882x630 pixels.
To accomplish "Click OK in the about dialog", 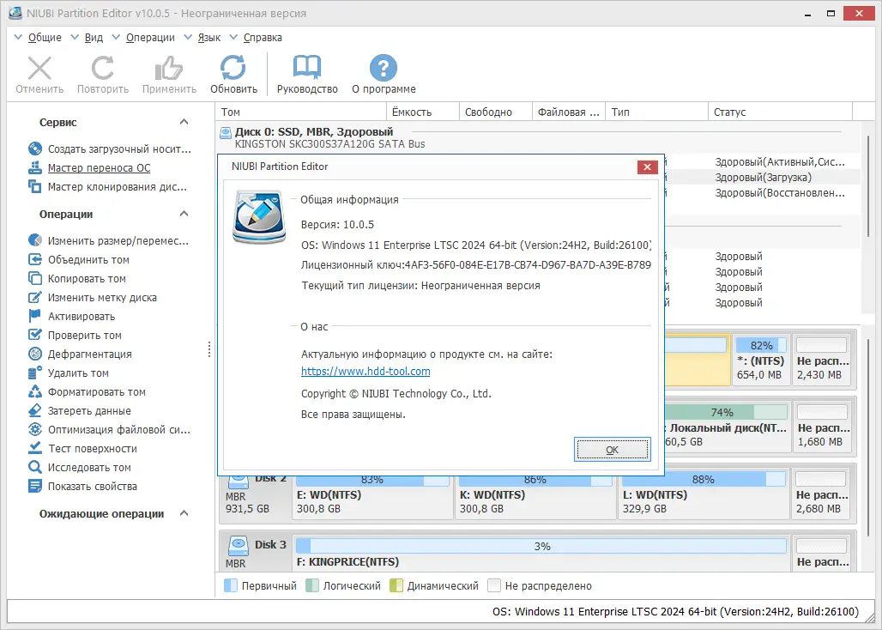I will (612, 450).
